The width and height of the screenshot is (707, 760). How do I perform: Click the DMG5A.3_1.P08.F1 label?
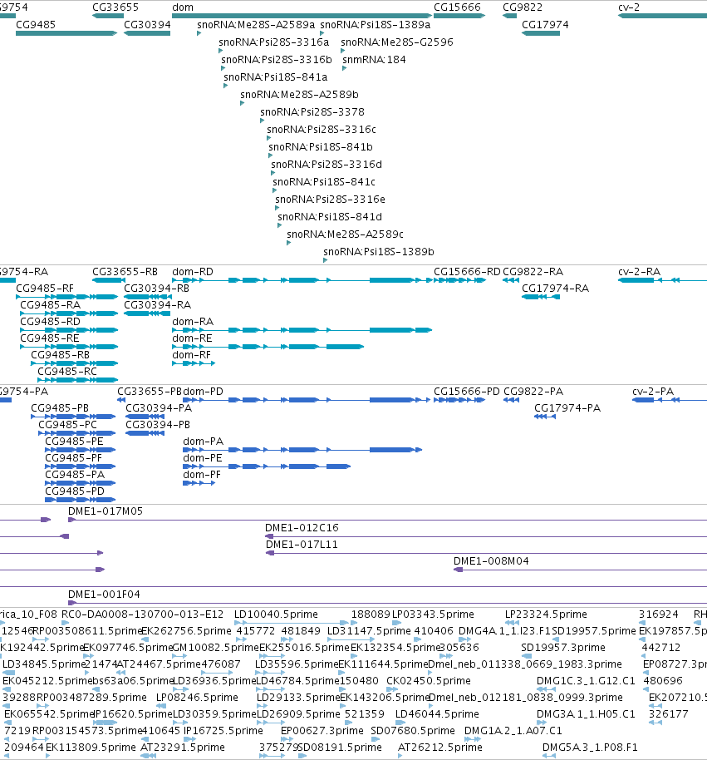pos(590,748)
